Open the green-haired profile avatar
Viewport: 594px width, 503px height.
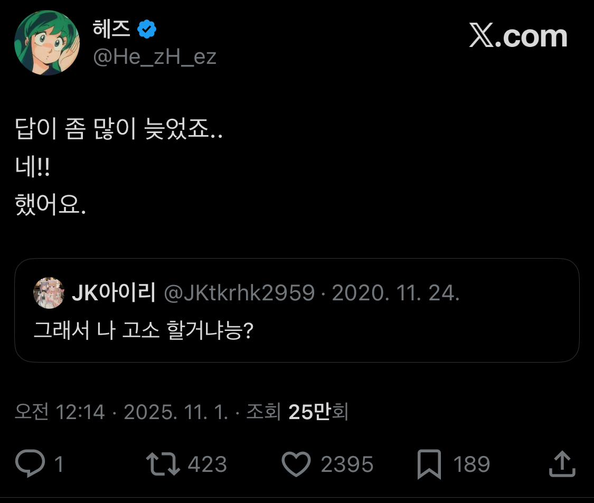coord(46,43)
